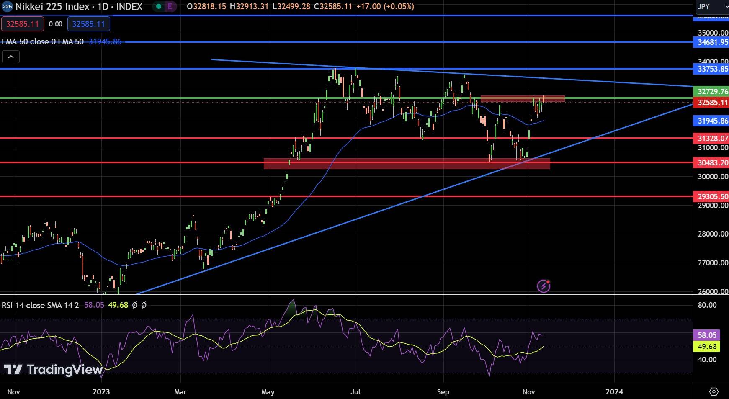Click the purple 58.05 RSI axis label

pyautogui.click(x=707, y=335)
